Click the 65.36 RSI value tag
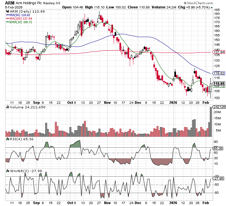Screen dimensions: 226x206 (218, 148)
